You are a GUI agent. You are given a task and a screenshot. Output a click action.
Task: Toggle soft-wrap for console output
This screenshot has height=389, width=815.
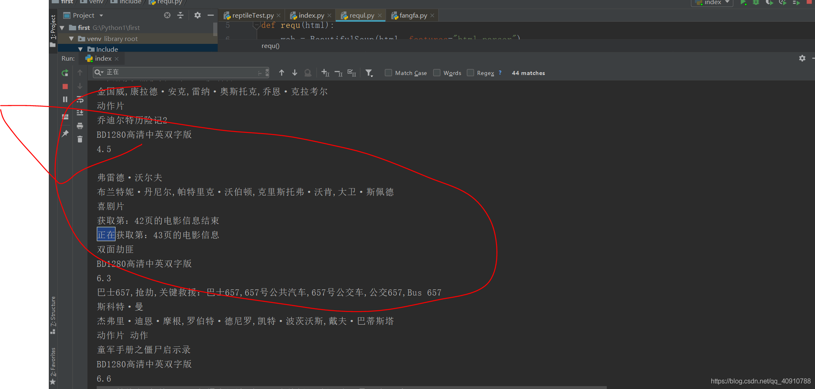click(x=80, y=100)
